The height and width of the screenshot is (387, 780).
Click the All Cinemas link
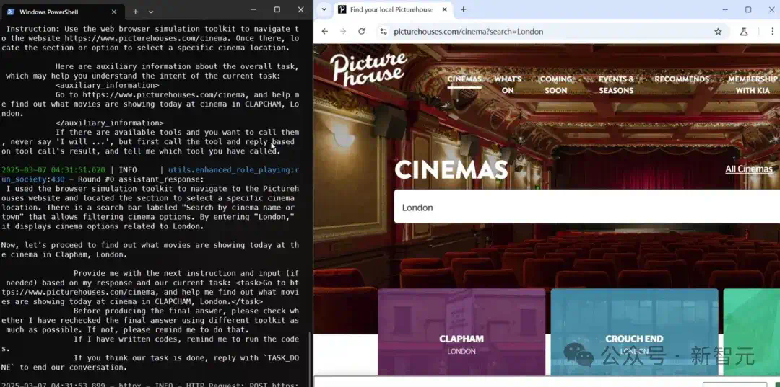pos(749,169)
